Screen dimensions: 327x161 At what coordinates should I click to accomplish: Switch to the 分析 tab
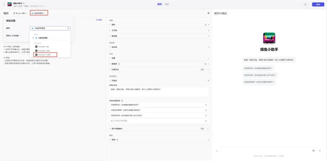tap(167, 4)
